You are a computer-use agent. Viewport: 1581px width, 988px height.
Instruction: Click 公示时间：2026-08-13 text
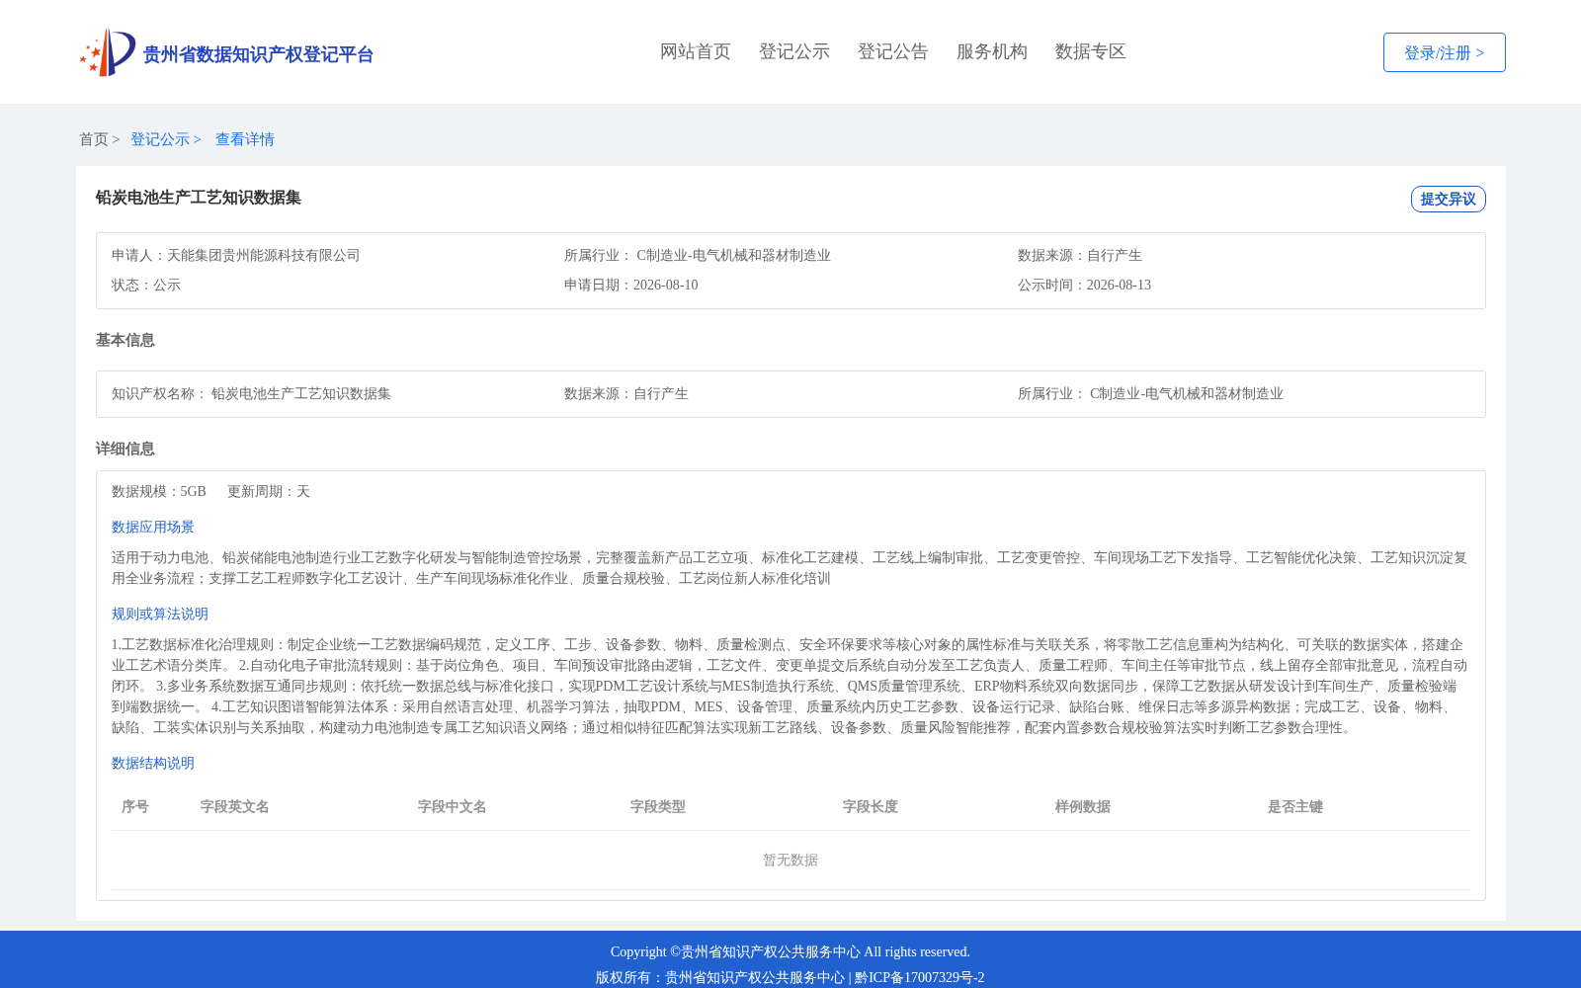point(1085,286)
